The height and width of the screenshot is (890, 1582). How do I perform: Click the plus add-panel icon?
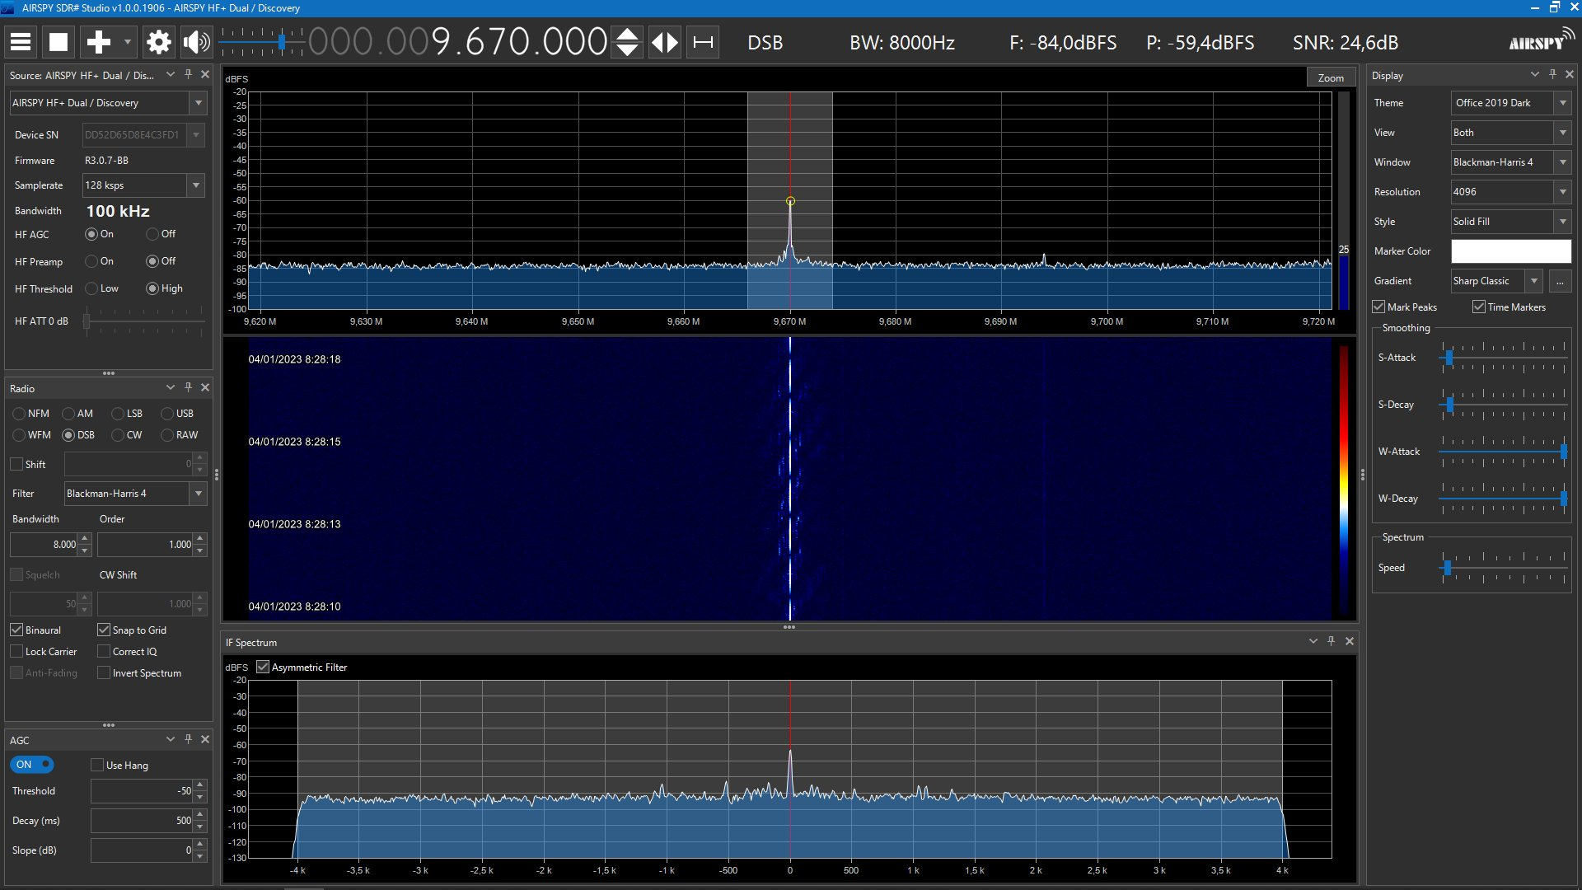99,42
